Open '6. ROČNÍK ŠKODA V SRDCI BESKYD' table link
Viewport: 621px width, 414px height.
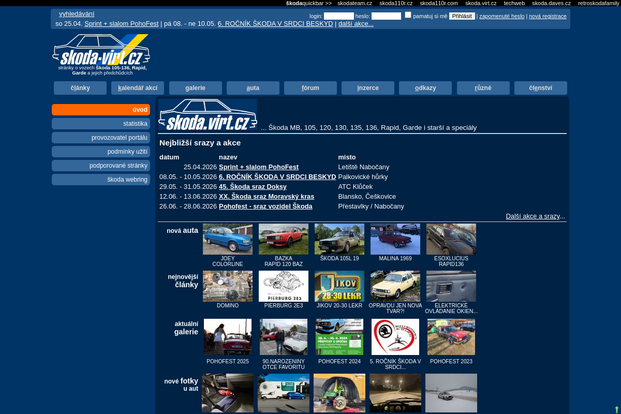pos(277,177)
